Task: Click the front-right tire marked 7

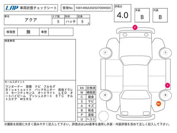Action: [x=165, y=53]
